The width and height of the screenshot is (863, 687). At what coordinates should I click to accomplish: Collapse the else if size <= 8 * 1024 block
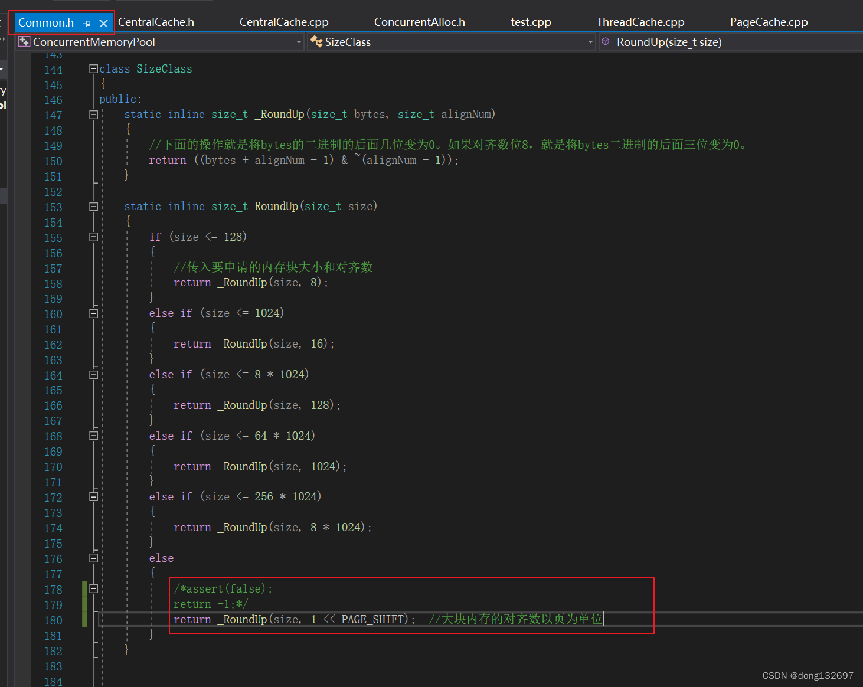pyautogui.click(x=93, y=375)
